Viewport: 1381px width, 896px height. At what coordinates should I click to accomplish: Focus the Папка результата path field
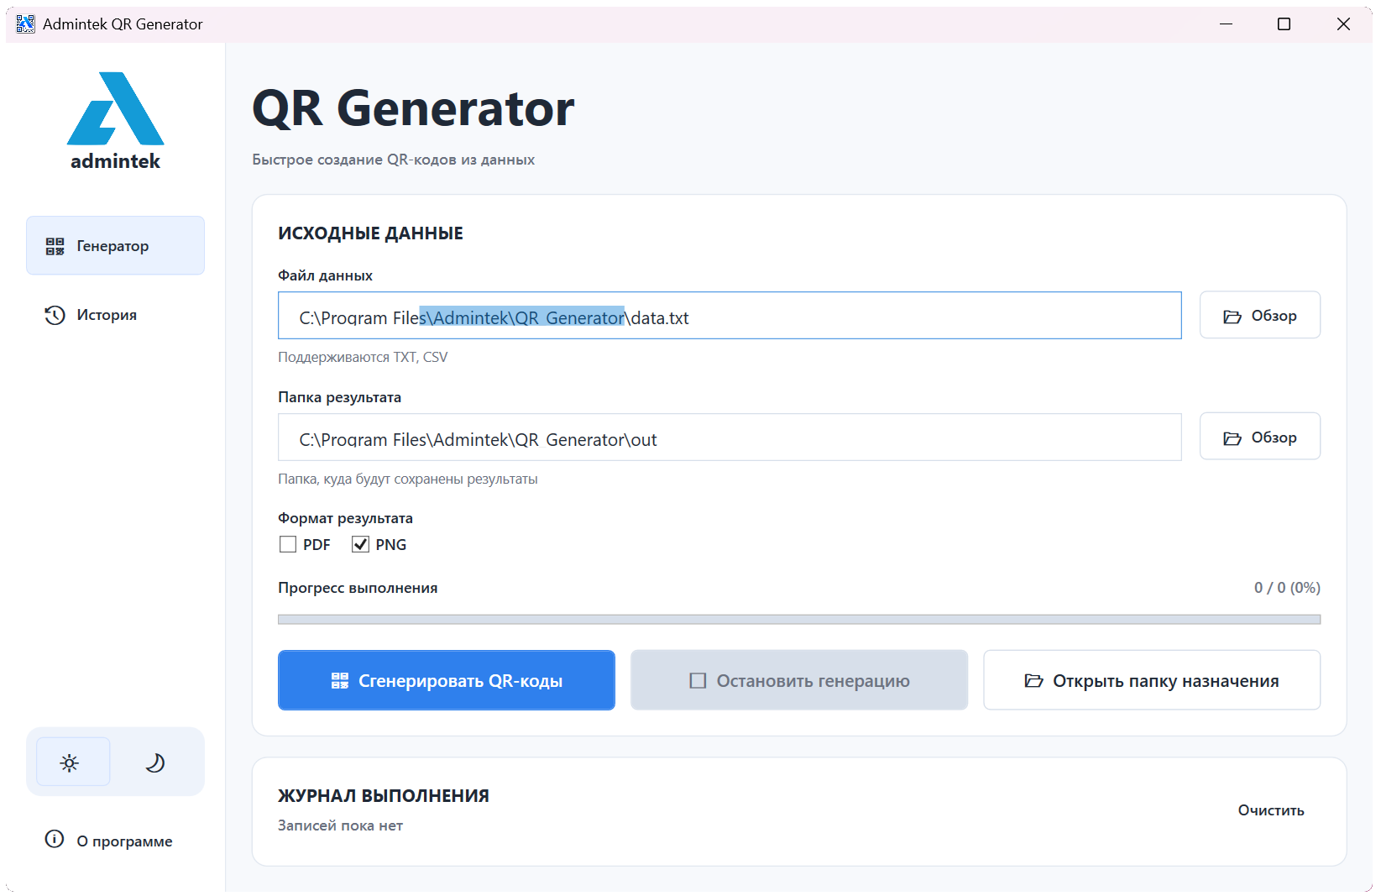click(x=730, y=438)
